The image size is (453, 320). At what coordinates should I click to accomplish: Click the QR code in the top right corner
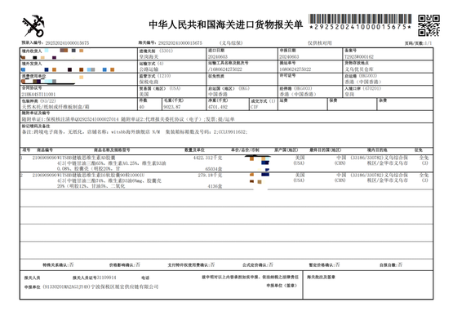pos(429,25)
